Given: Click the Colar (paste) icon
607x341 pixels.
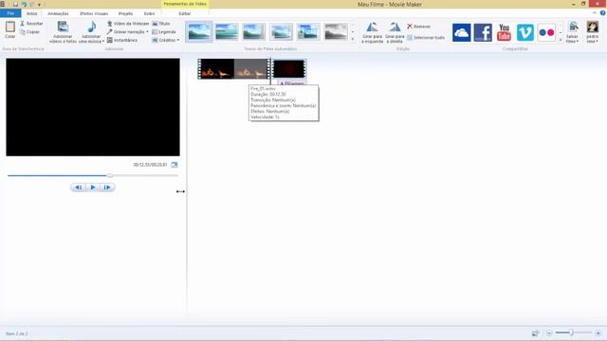Looking at the screenshot, I should [10, 27].
